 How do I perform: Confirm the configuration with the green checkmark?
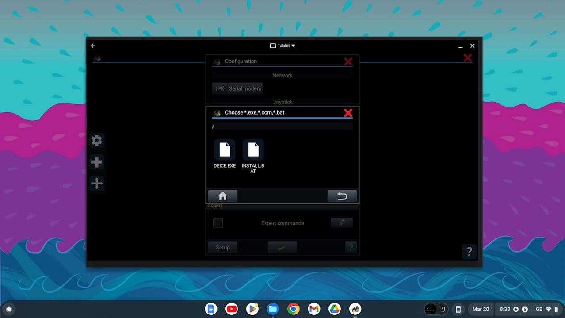click(x=282, y=247)
